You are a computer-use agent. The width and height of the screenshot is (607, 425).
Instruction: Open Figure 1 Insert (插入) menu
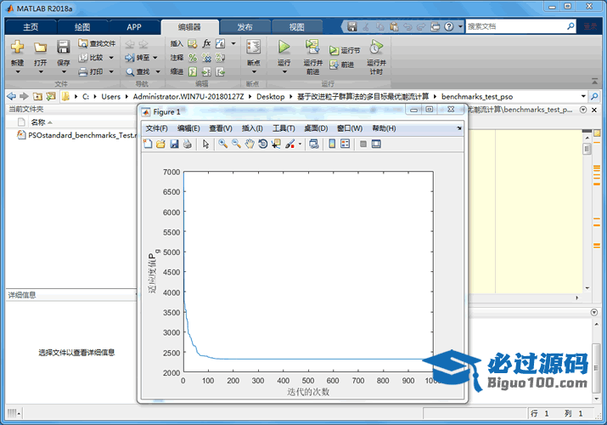pos(252,128)
